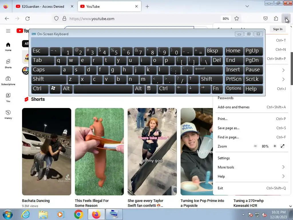Open the YouTube guide hamburger menu
Screen dimensions: 293x220
tap(8, 31)
